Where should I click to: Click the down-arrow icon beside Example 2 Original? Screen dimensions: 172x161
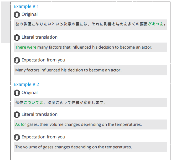point(17,93)
